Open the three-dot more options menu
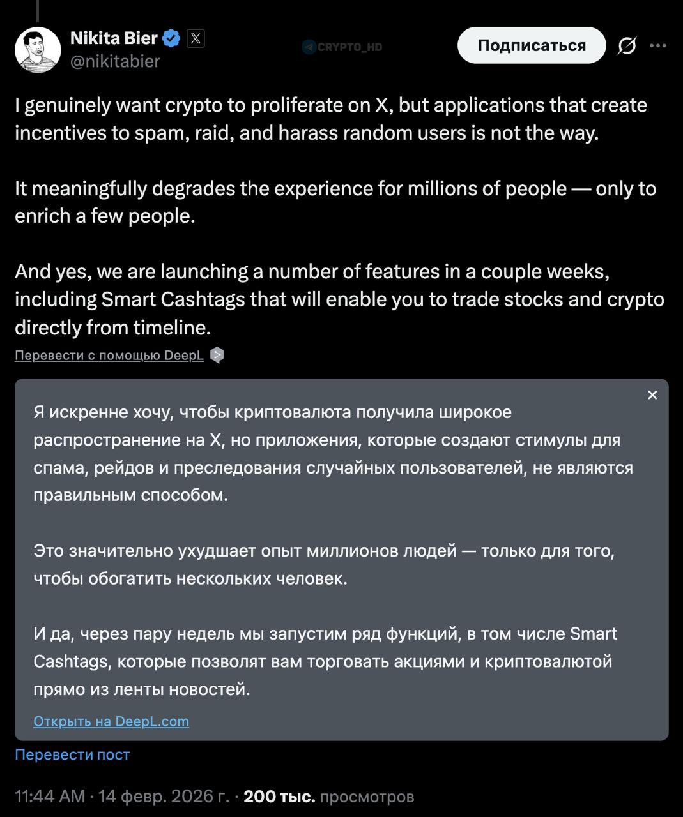 point(658,46)
